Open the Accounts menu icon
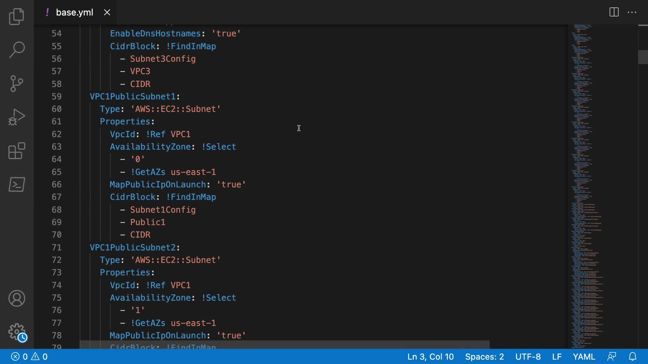Screen dimensions: 648x364 [x=17, y=298]
